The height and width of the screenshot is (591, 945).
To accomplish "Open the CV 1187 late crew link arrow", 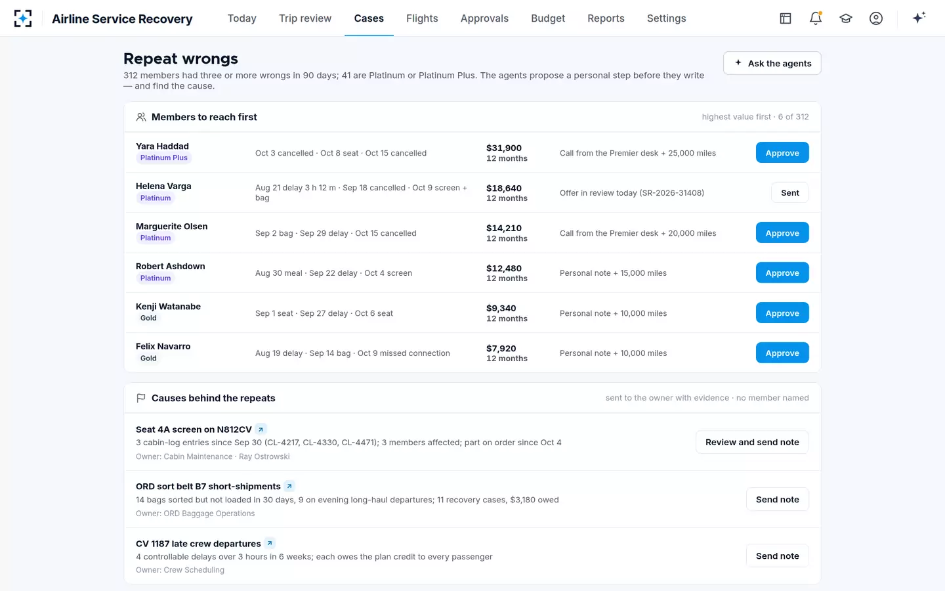I will pos(270,544).
